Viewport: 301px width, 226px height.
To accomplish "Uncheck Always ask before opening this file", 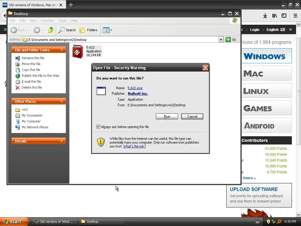I will 98,127.
